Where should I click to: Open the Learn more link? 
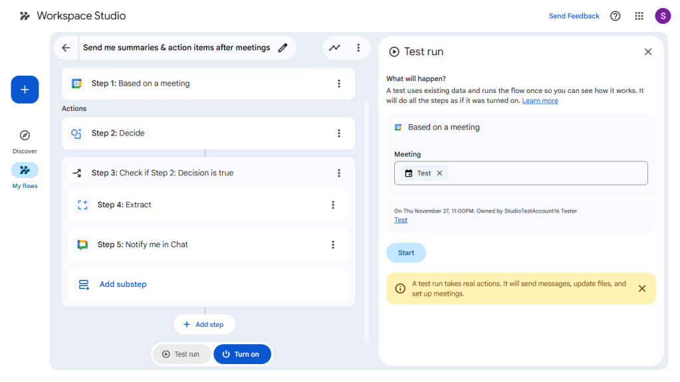coord(540,100)
